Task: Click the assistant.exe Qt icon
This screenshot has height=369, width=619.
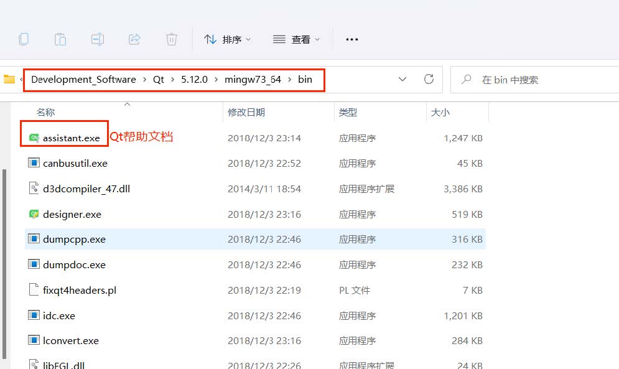Action: point(34,138)
